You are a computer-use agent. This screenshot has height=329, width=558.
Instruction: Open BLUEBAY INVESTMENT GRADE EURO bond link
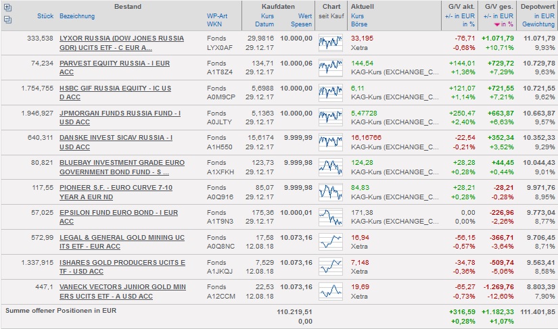[122, 168]
